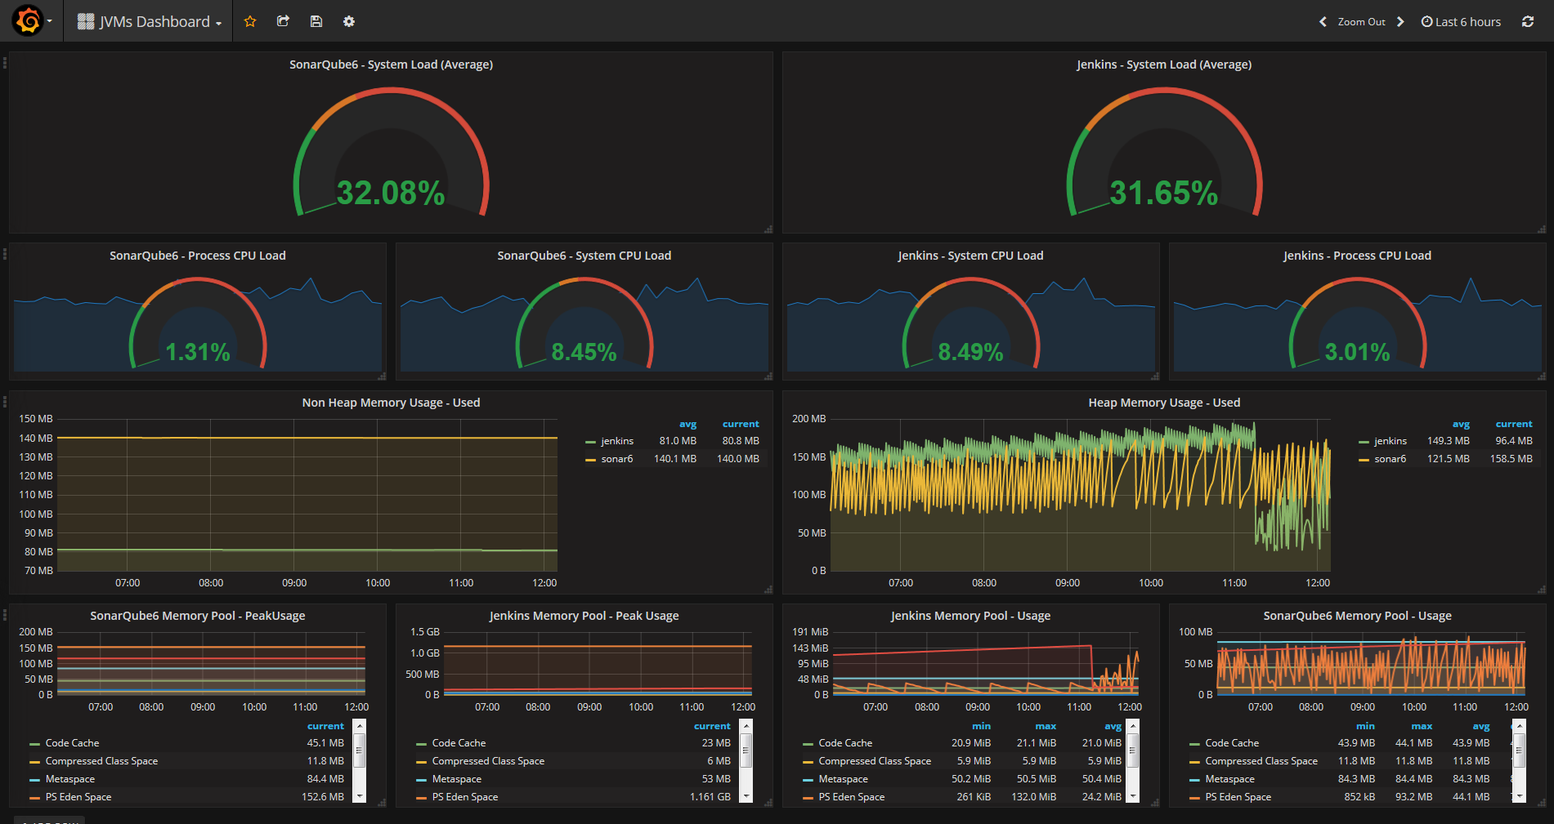Pick color for jenkins swatch in Non Heap legend
The width and height of the screenshot is (1554, 824).
(590, 442)
